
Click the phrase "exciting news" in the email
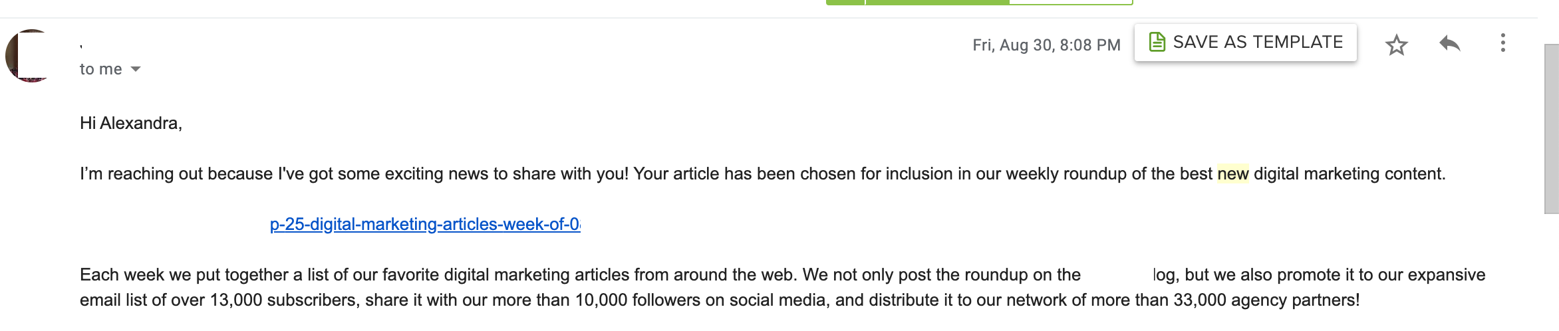click(390, 174)
